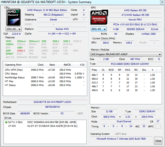Click the EM64T feature label
165x147 pixels.
(10, 54)
